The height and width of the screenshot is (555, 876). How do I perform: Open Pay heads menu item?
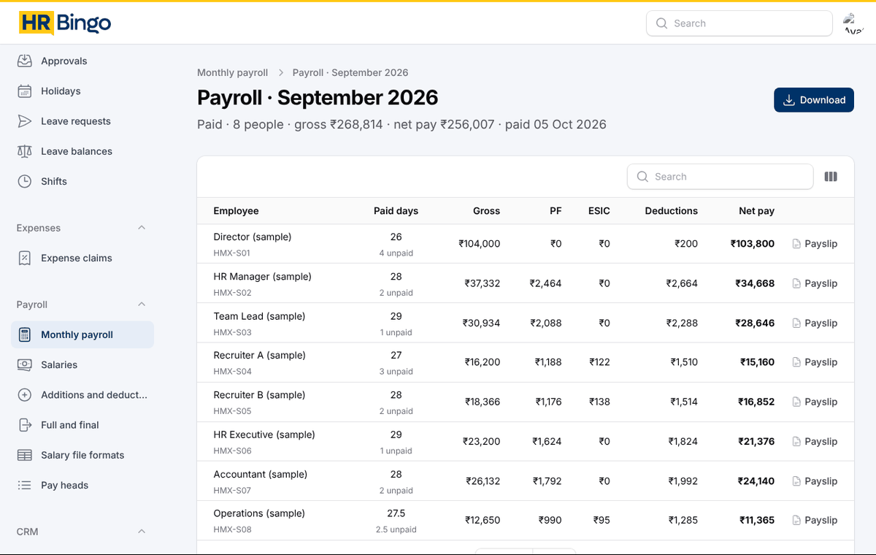tap(82, 485)
